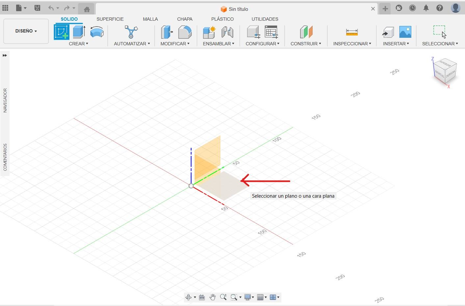
Task: Open the notifications bell
Action: coord(426,8)
